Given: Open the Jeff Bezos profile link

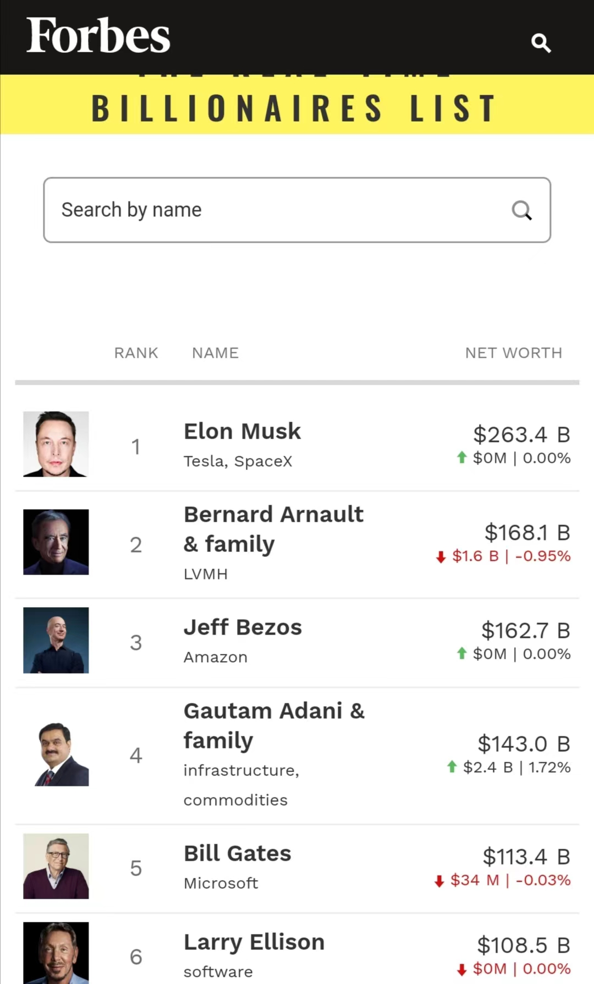Looking at the screenshot, I should pyautogui.click(x=243, y=627).
